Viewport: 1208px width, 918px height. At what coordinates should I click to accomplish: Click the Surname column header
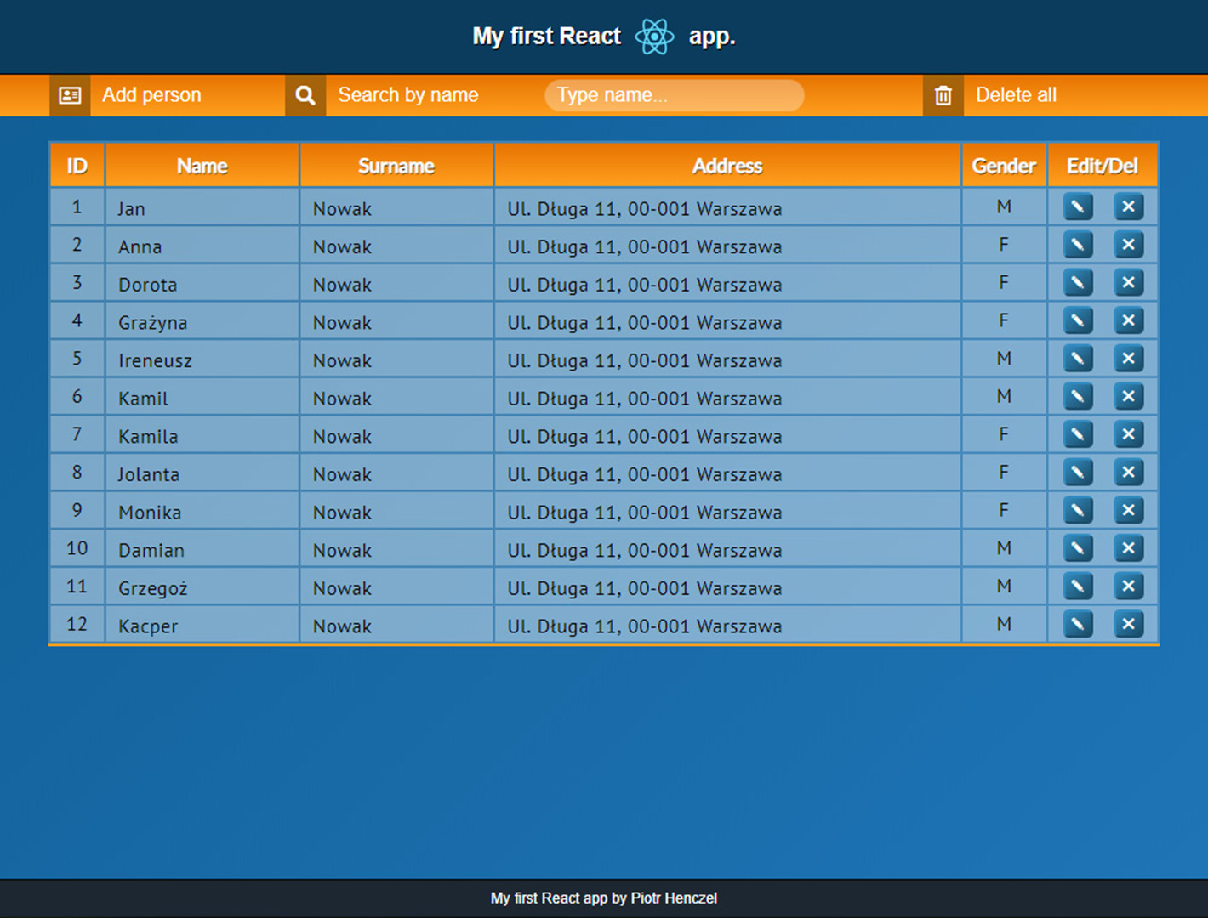click(396, 166)
